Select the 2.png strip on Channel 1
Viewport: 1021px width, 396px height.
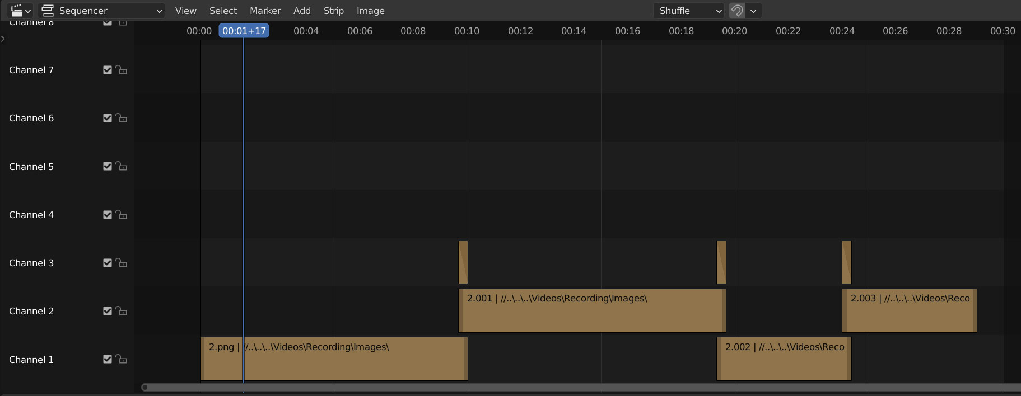(x=334, y=359)
